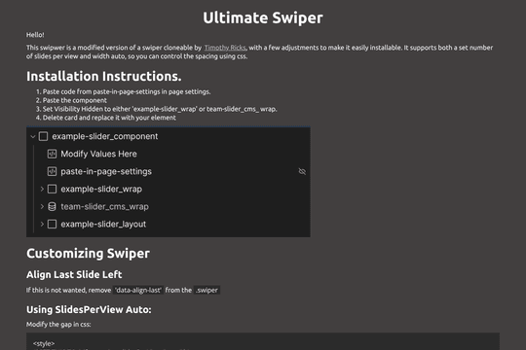
Task: Expand the team-slider_cms_wrap chevron
Action: [x=42, y=207]
